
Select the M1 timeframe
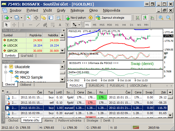pos(87,25)
